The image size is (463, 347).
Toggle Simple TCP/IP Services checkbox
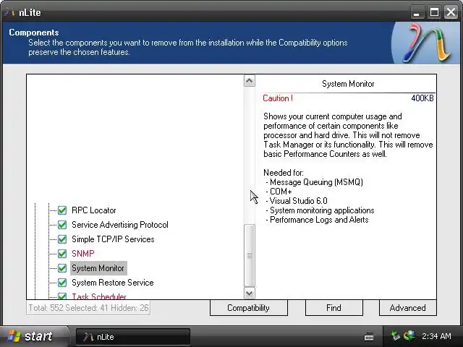(x=62, y=239)
